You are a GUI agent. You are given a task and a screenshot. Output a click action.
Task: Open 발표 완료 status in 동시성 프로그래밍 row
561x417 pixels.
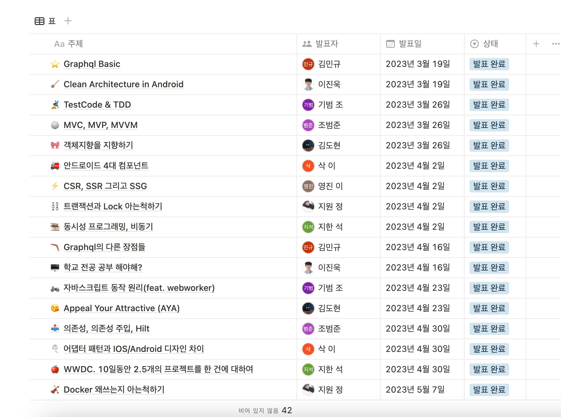(x=489, y=227)
